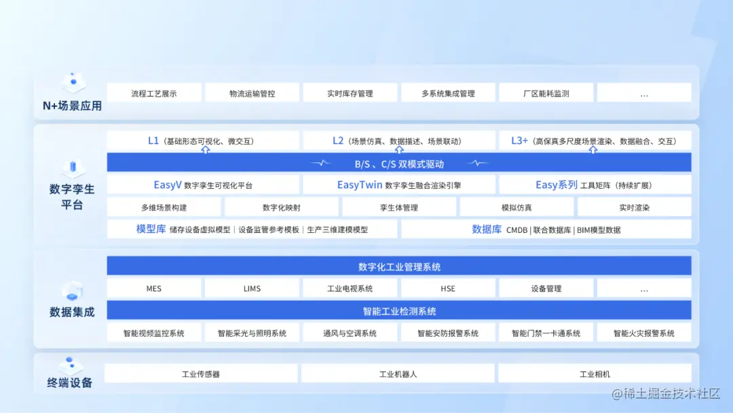Click the 智能工业检测系统 header bar
This screenshot has width=733, height=413.
click(399, 310)
